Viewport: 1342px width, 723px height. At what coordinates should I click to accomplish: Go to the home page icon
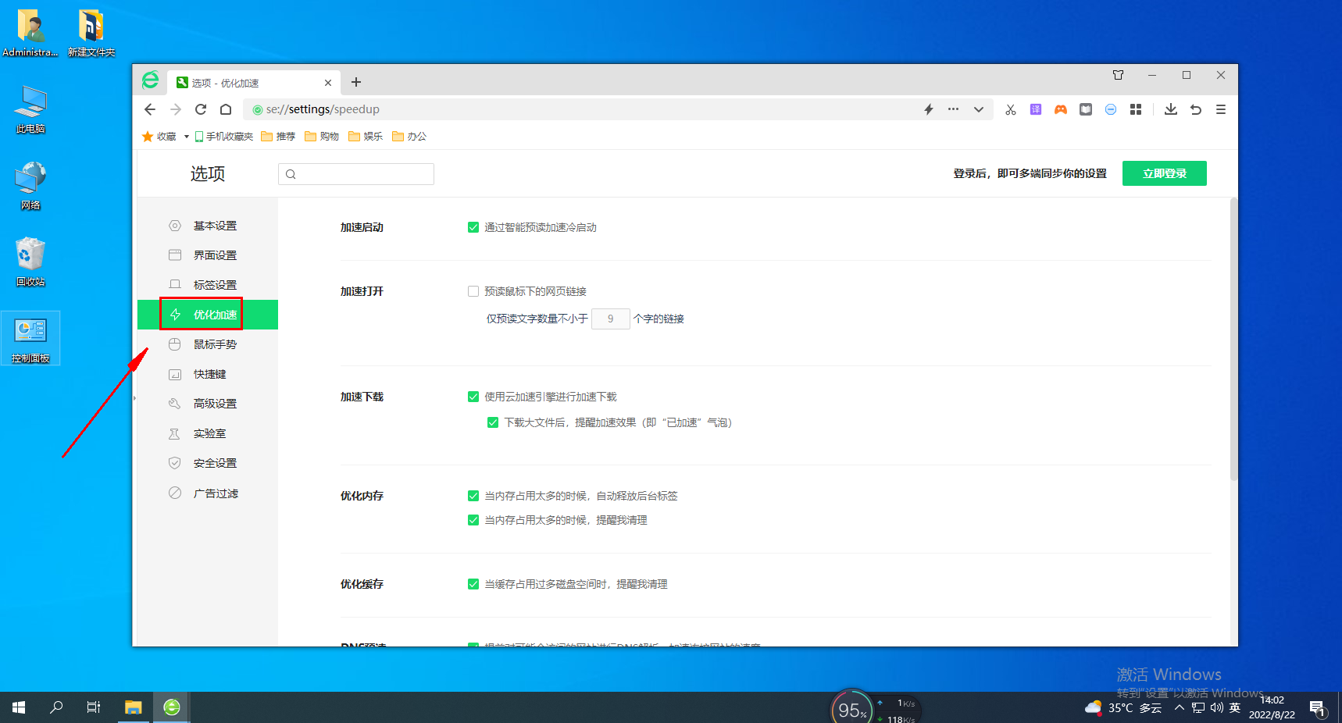tap(226, 109)
